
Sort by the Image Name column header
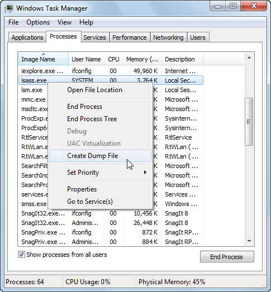tap(44, 59)
